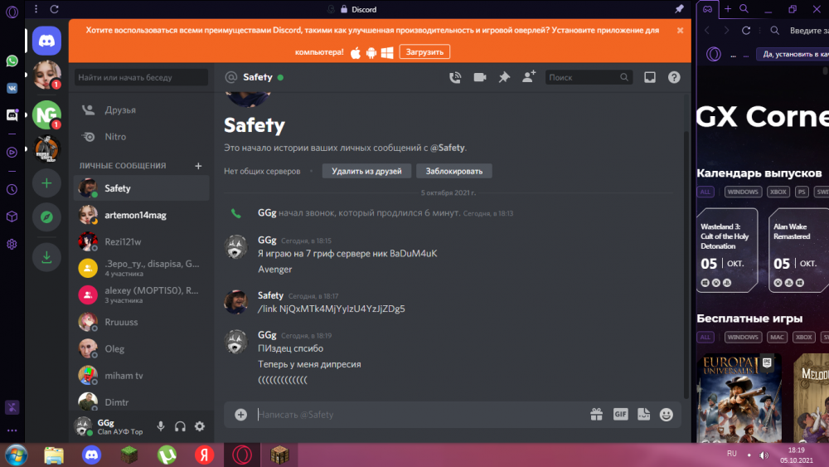Click the chat scrollbar in Safety conversation

coord(686,265)
